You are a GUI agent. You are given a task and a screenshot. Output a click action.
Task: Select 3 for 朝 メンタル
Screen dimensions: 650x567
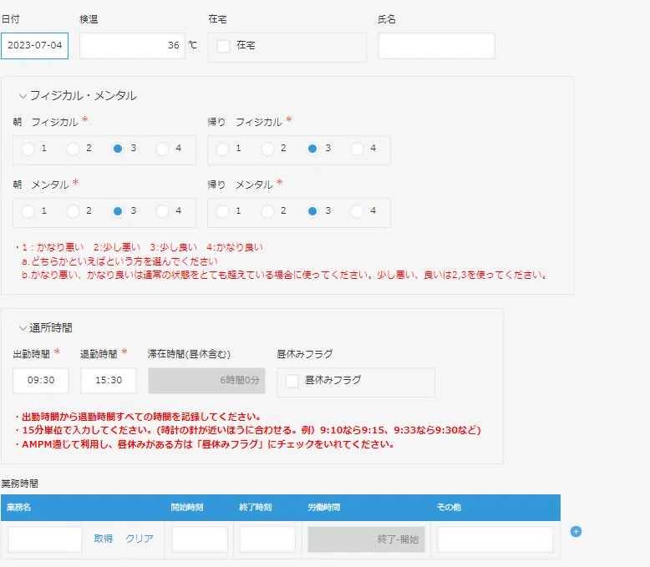[x=118, y=211]
